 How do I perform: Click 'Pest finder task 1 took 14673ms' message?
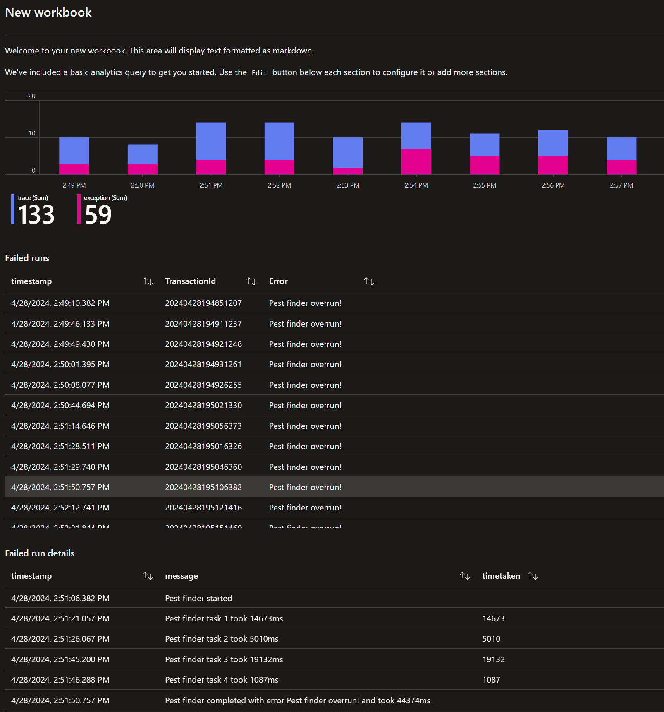(224, 618)
